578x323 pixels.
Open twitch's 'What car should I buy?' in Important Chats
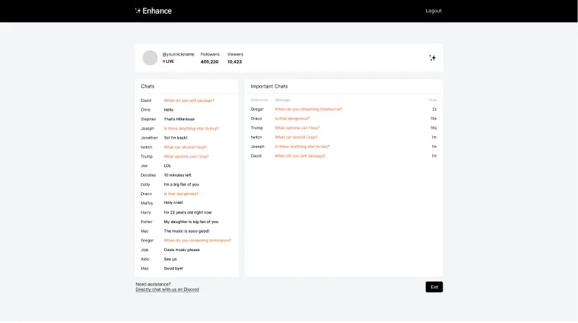click(x=296, y=137)
